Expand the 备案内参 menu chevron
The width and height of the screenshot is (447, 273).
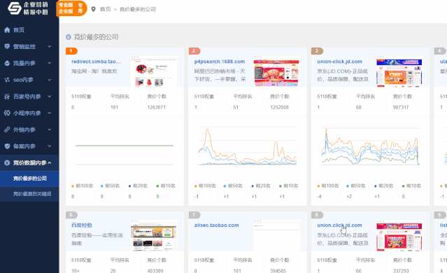50,146
